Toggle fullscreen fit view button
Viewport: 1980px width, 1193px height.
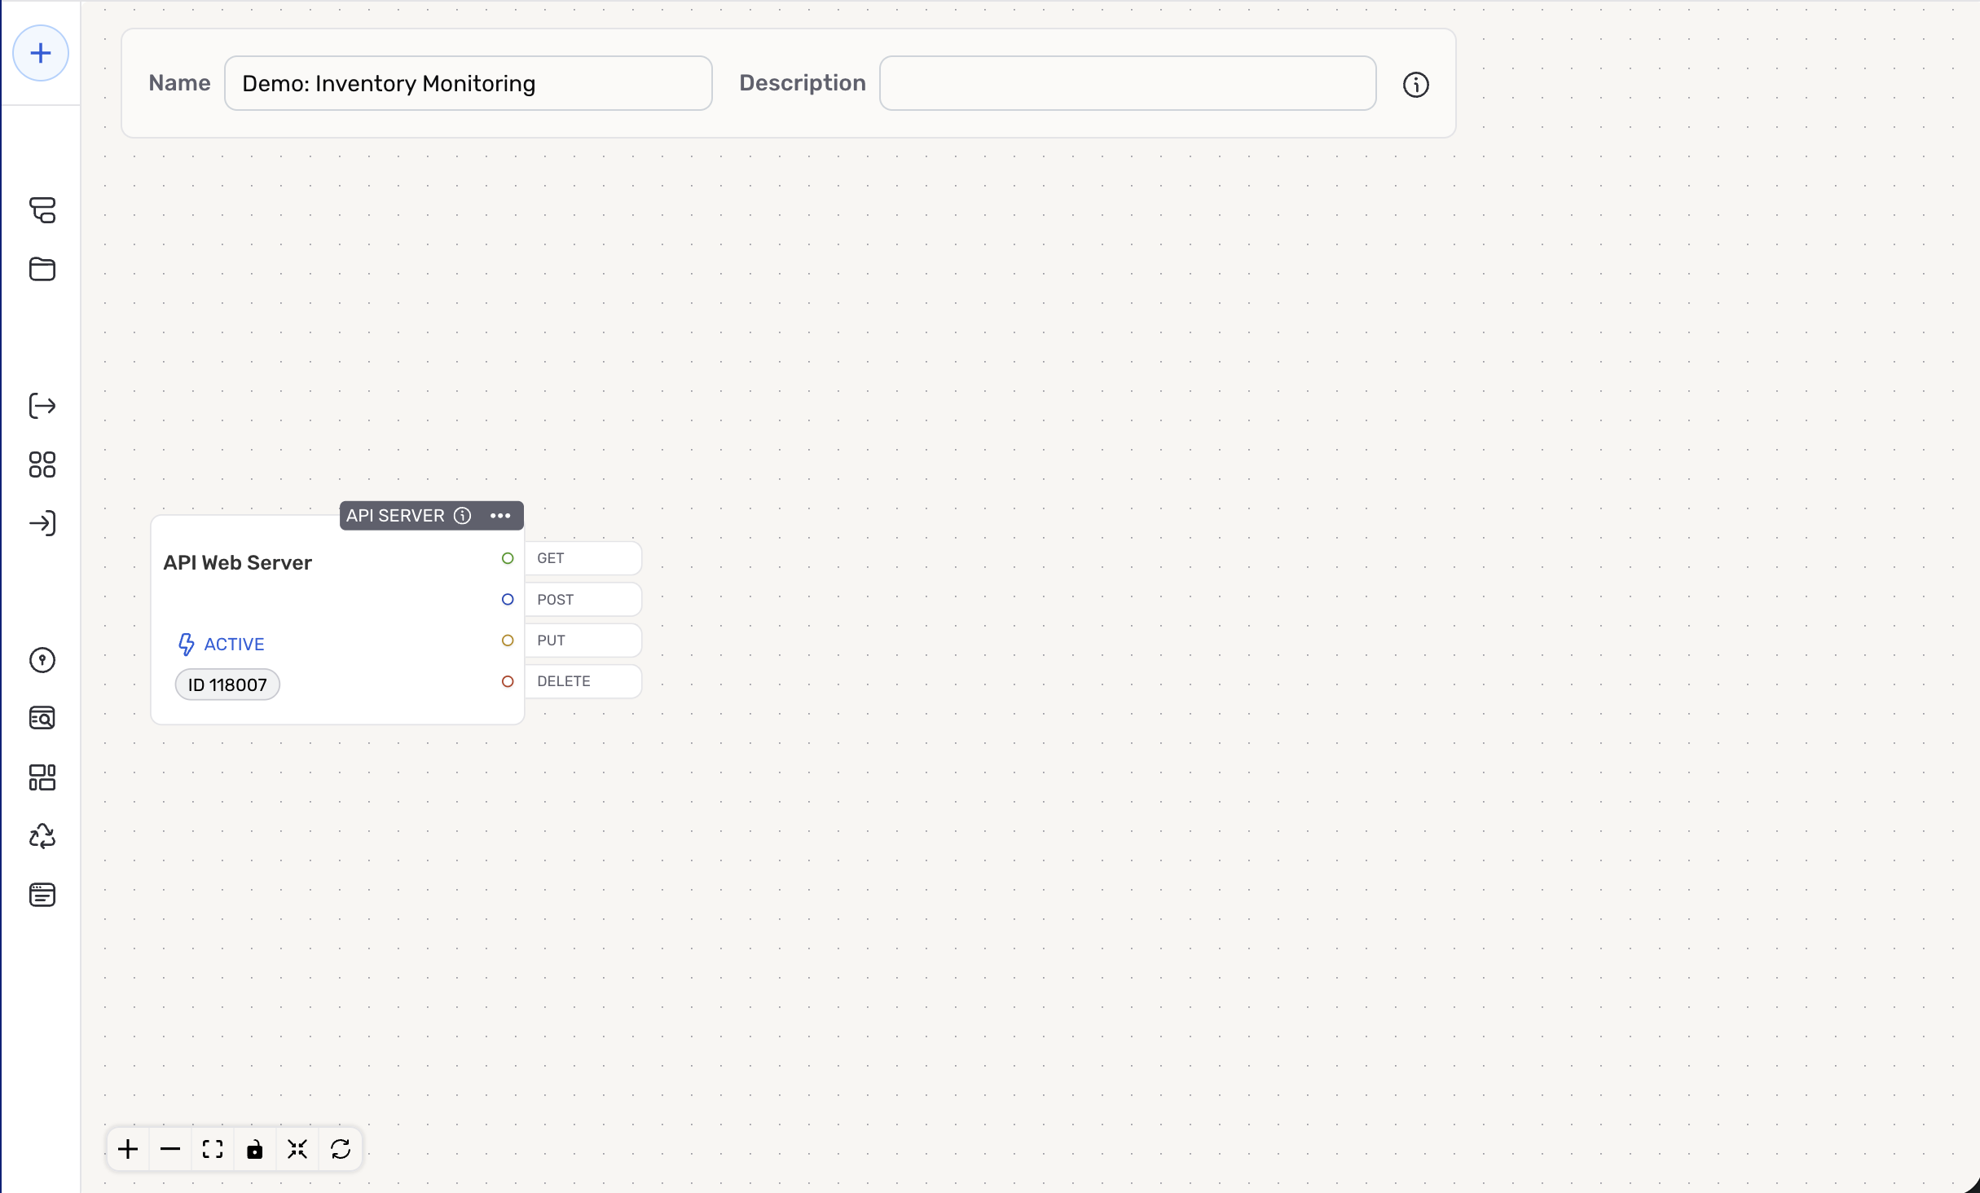point(213,1149)
